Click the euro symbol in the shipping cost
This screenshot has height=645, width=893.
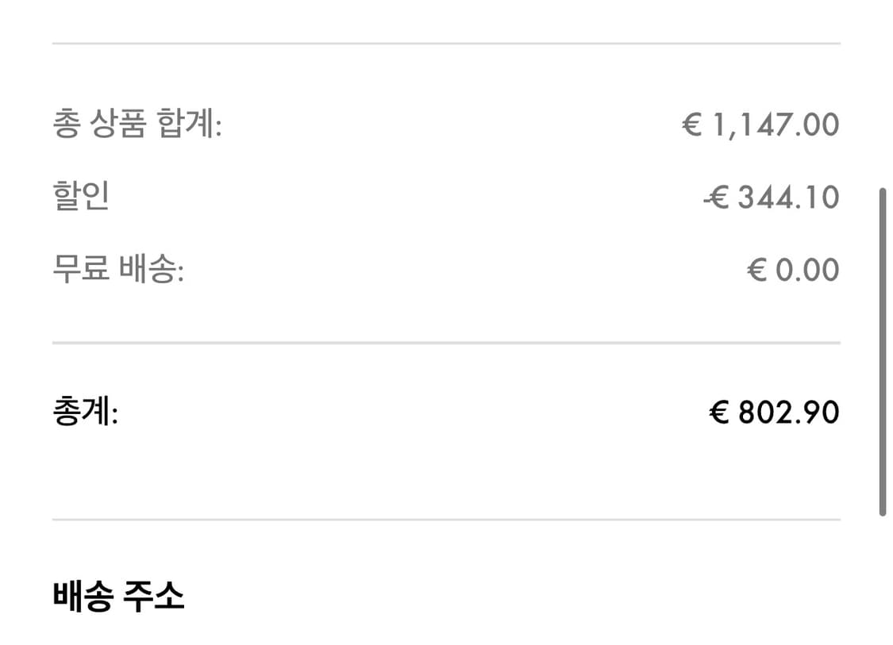(x=756, y=271)
